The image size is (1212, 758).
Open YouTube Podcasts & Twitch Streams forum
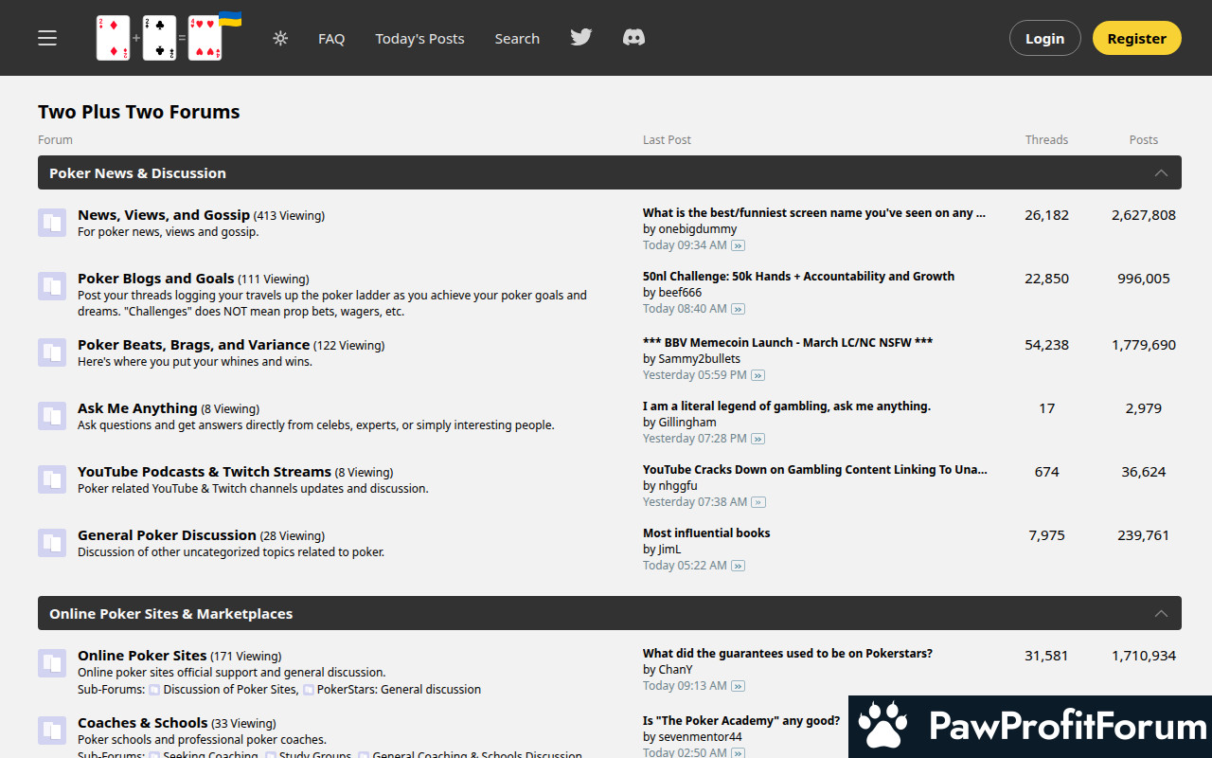(205, 472)
